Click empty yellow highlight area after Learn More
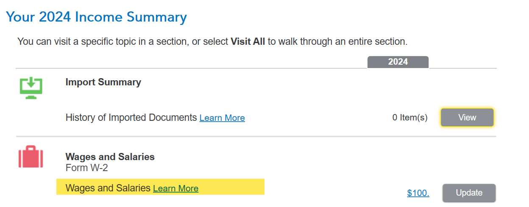The width and height of the screenshot is (529, 207). point(231,187)
